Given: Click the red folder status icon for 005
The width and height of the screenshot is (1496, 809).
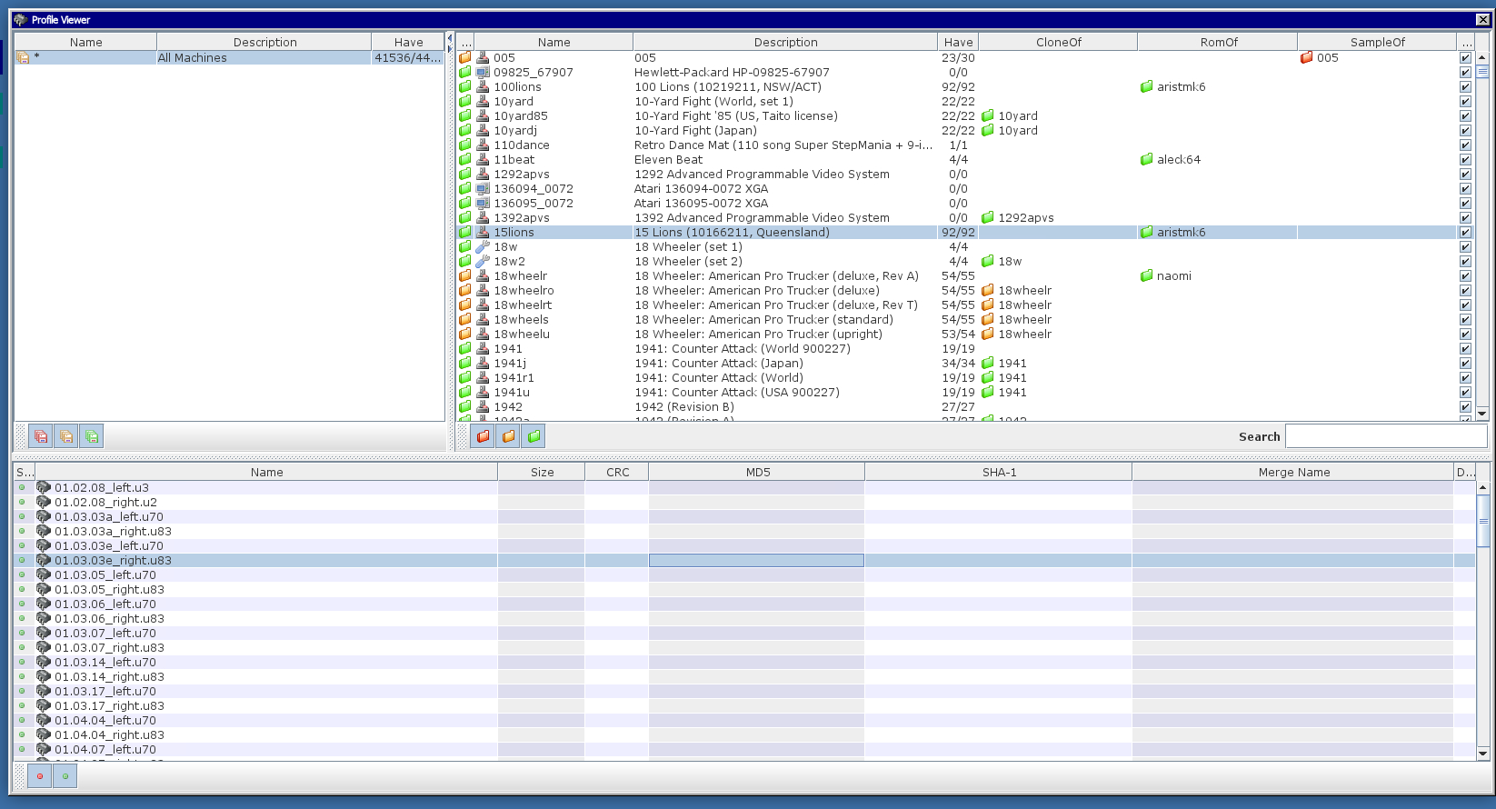Looking at the screenshot, I should (465, 57).
